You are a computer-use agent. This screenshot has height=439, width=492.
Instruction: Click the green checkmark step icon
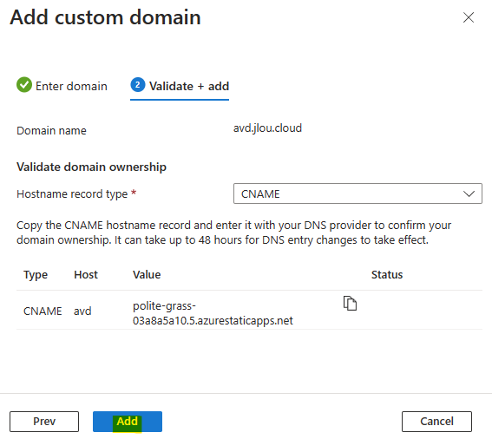(24, 85)
